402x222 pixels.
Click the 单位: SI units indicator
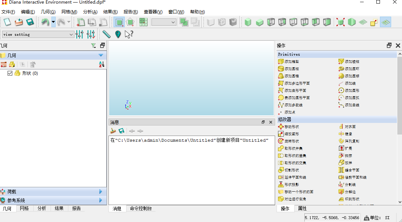[x=377, y=218]
